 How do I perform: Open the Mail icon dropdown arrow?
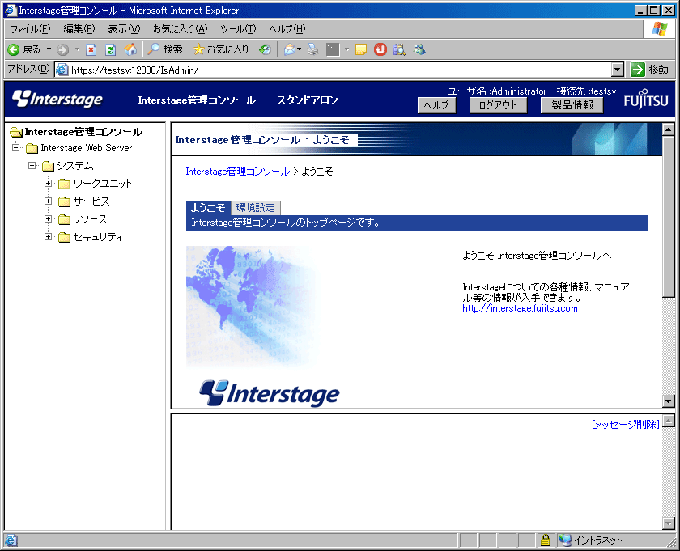(300, 49)
